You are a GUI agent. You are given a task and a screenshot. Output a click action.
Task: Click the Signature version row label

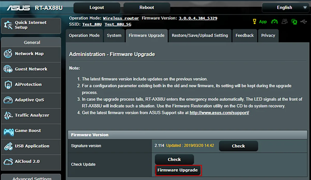86,146
